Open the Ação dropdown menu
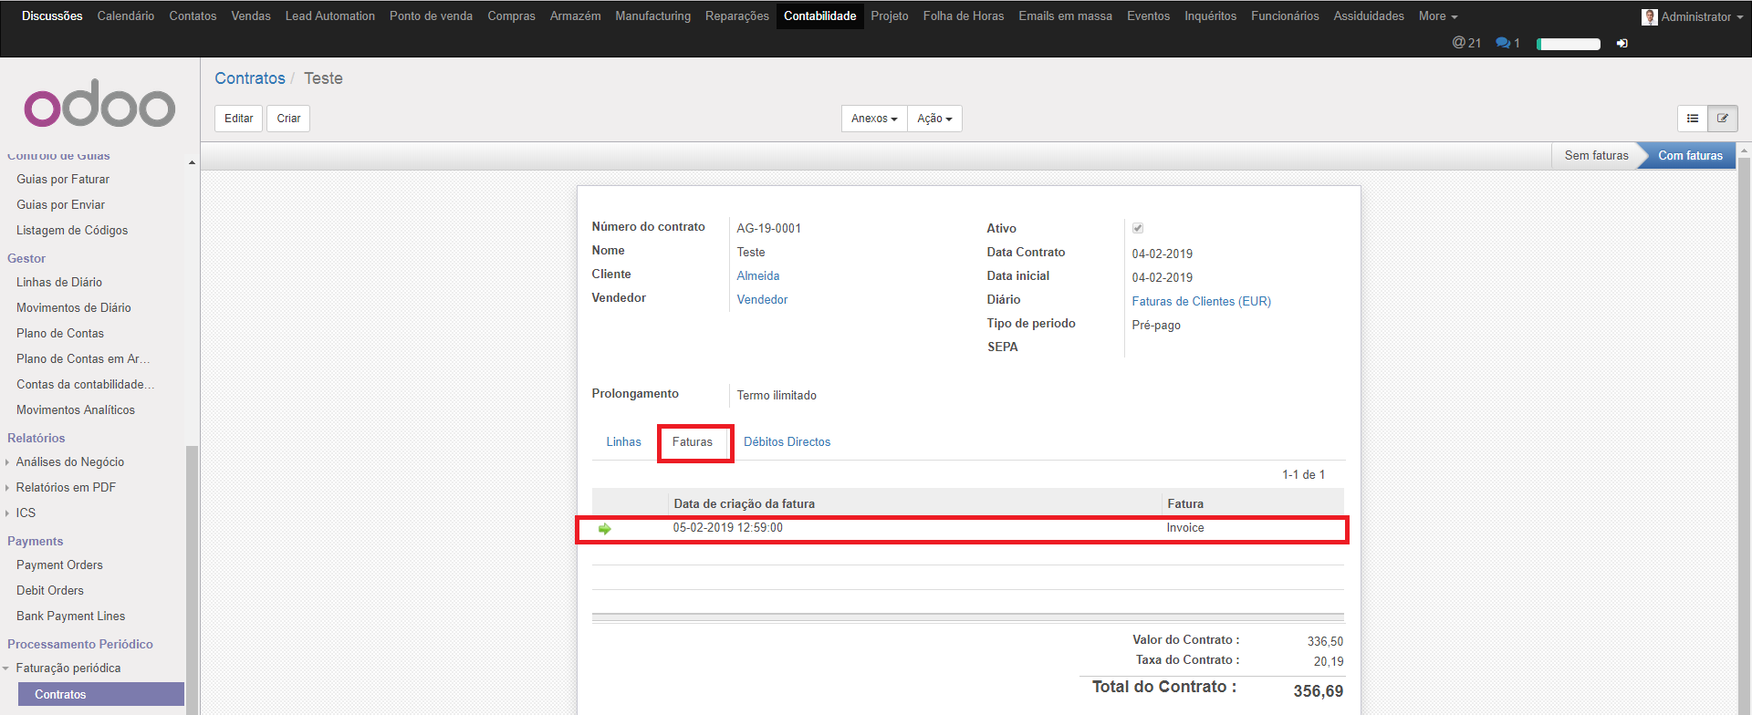Viewport: 1752px width, 715px height. coord(934,119)
